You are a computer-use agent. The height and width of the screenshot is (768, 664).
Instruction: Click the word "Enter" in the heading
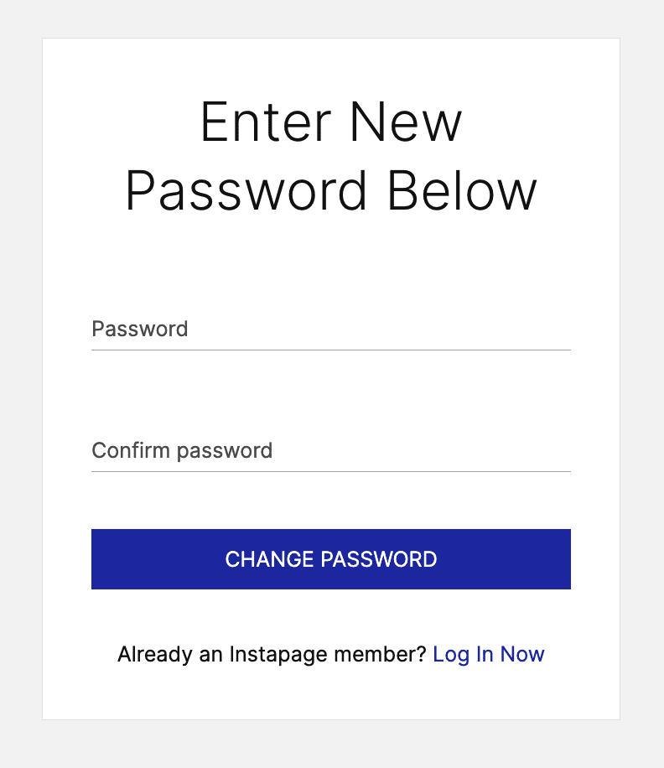click(x=266, y=122)
